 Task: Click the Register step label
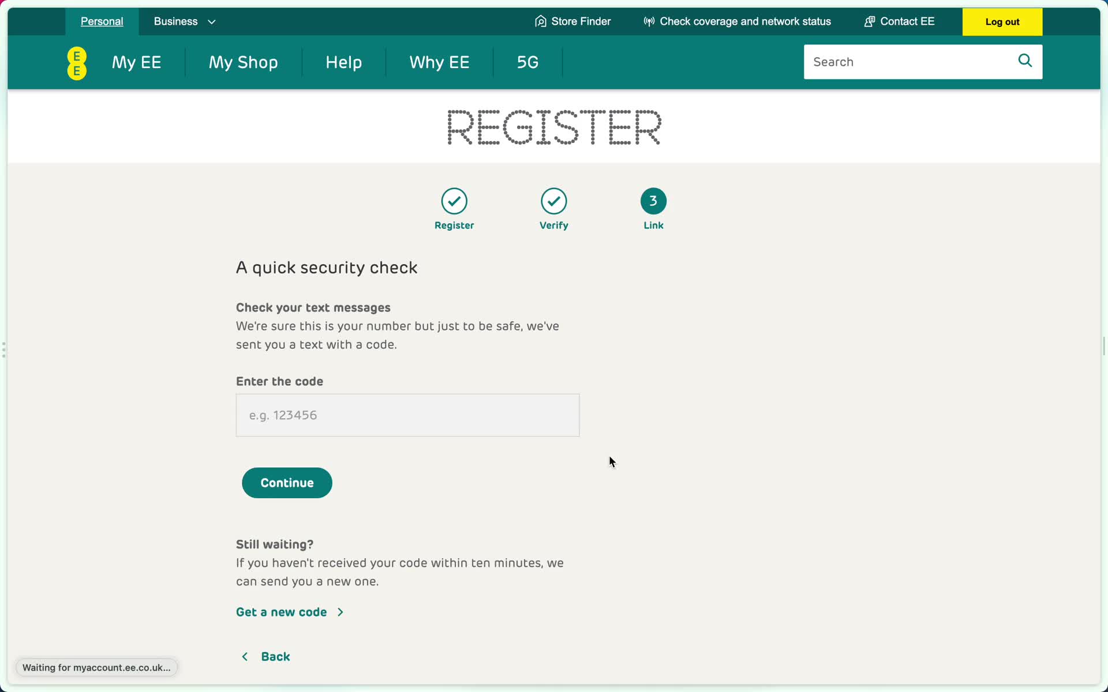pos(454,225)
